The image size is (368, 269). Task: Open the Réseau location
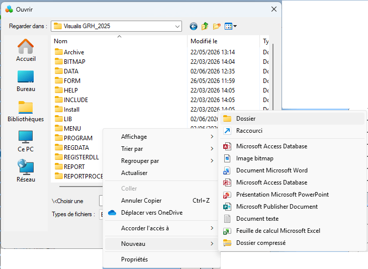(x=26, y=170)
